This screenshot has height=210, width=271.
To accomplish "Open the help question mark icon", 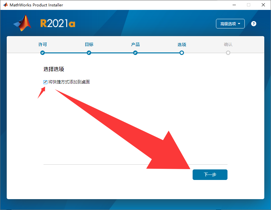I will point(253,24).
